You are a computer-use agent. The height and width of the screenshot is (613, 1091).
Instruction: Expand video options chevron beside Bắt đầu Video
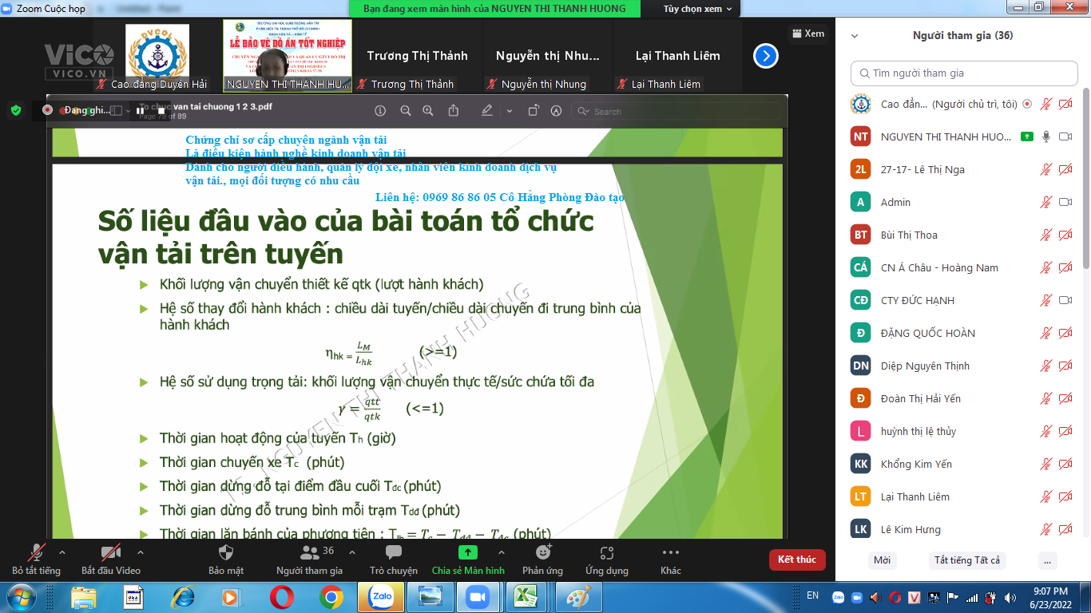coord(141,552)
